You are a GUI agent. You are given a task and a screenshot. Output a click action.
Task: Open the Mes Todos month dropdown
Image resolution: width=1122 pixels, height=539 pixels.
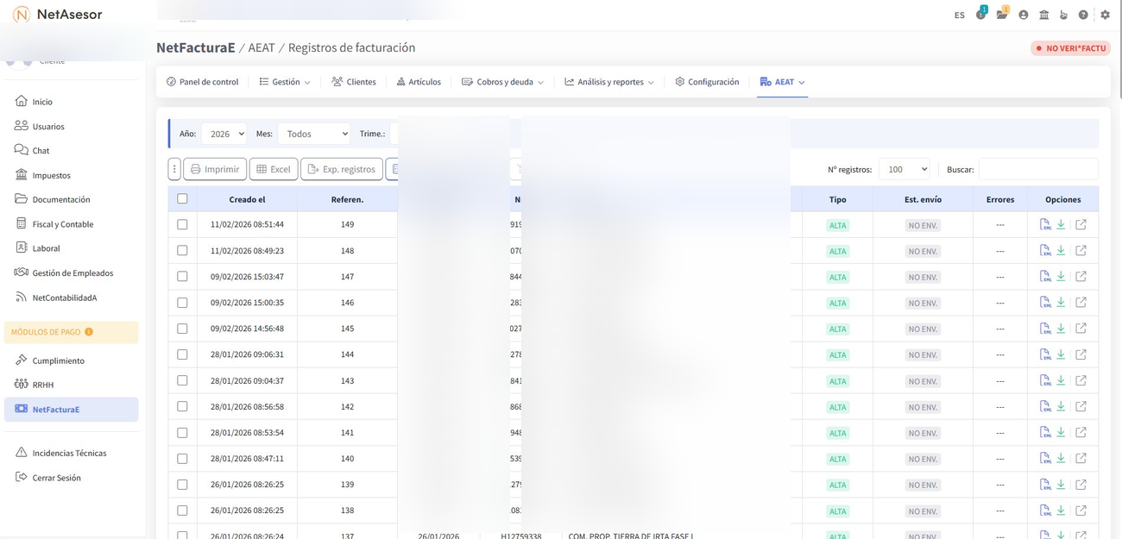click(x=314, y=134)
